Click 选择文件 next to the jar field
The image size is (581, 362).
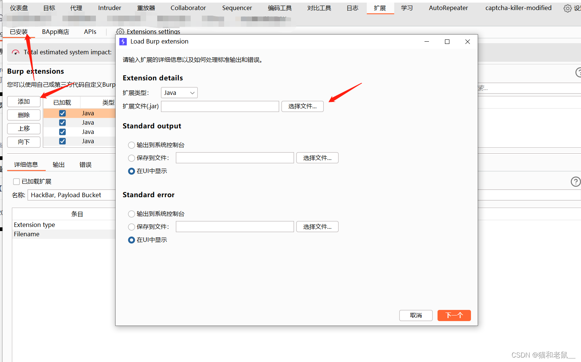pos(303,106)
